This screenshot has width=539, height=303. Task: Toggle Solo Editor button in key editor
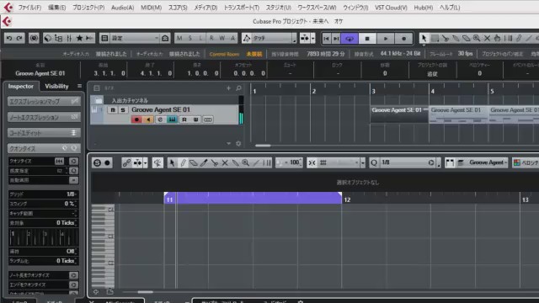pos(97,162)
